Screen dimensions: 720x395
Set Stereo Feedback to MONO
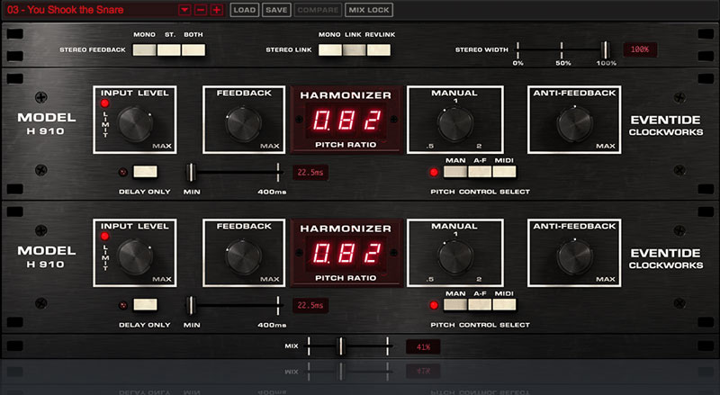point(144,50)
